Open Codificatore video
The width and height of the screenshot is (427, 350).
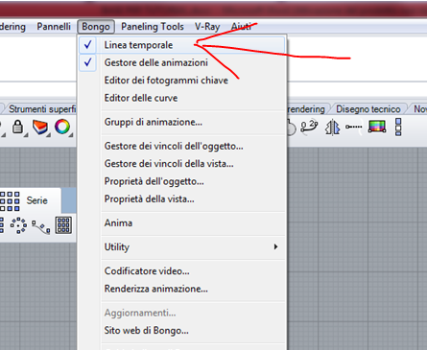181,271
